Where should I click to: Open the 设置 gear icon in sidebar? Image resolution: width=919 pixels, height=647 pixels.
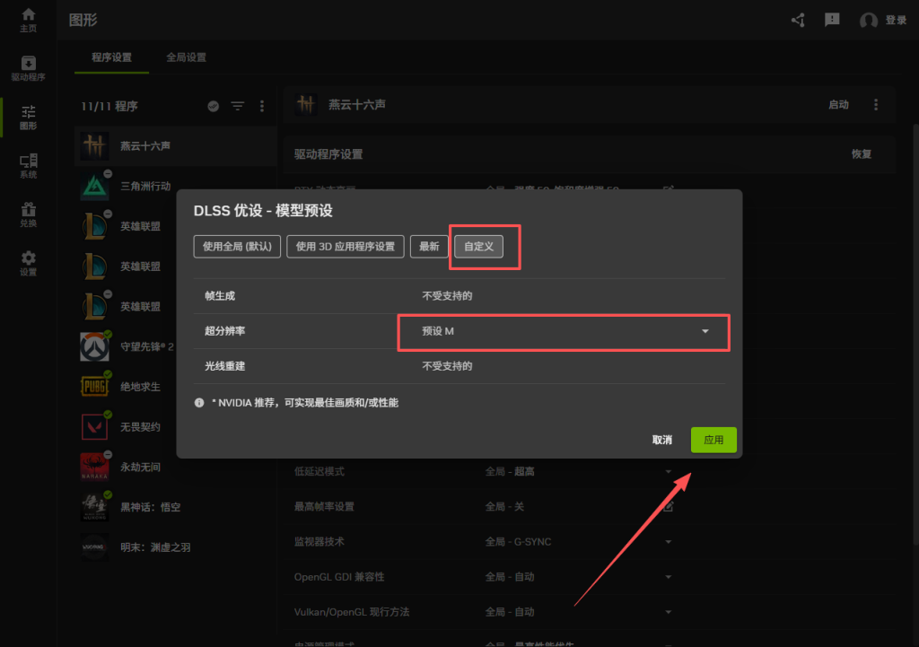coord(29,264)
